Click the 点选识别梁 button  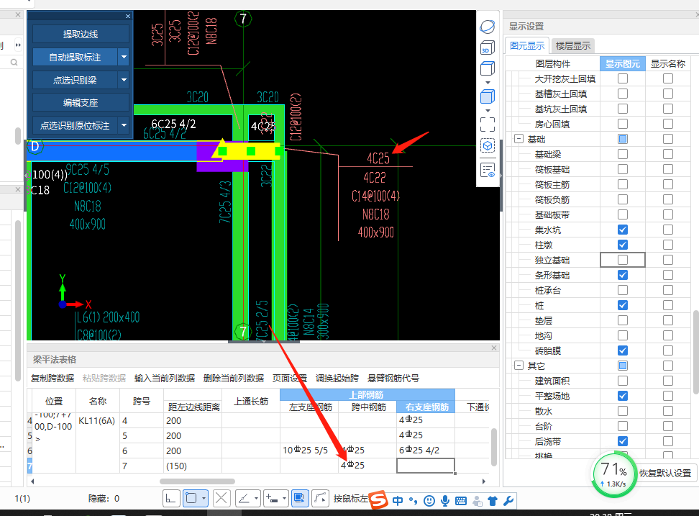(75, 81)
